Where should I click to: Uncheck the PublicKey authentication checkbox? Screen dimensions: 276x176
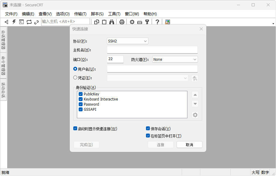tap(80, 94)
